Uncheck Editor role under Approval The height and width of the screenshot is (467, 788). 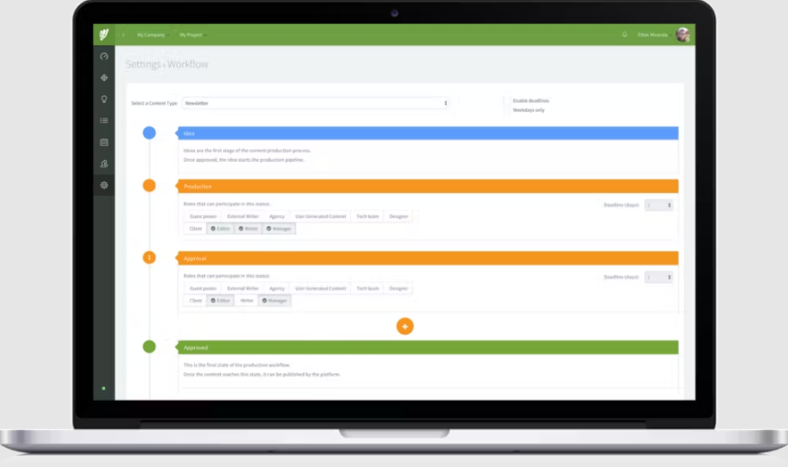[220, 301]
